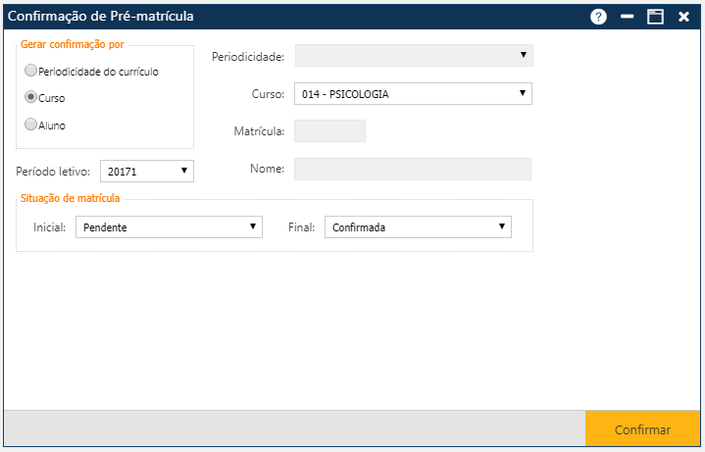Click the Situação de matrícula group heading

[x=70, y=198]
